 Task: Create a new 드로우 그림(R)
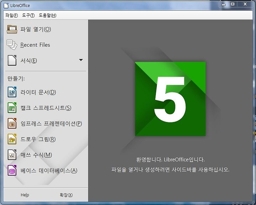coord(38,139)
